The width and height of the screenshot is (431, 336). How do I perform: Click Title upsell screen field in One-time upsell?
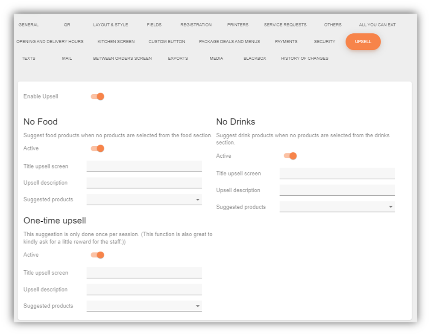(144, 272)
